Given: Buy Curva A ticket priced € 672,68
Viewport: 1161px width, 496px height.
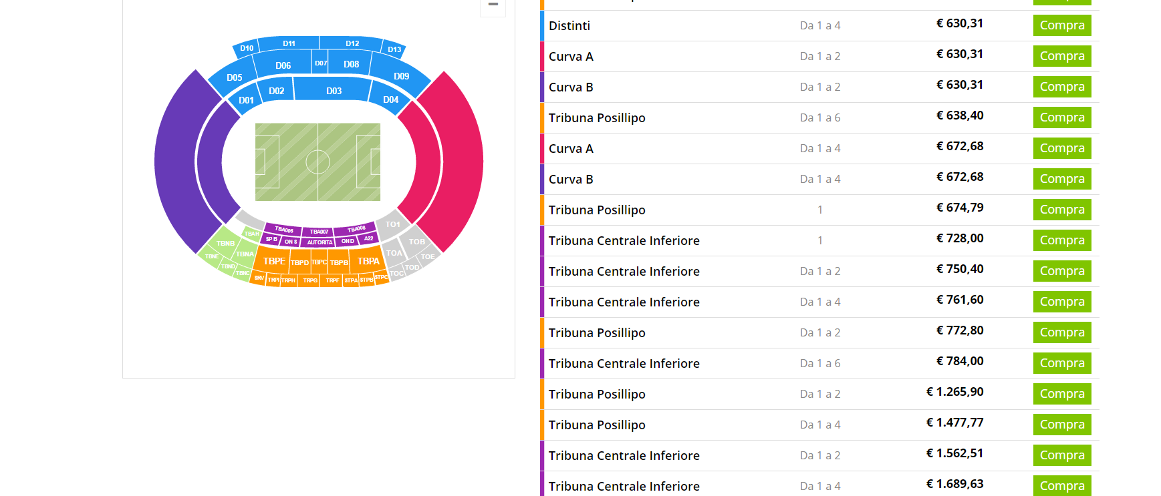Looking at the screenshot, I should point(1061,148).
